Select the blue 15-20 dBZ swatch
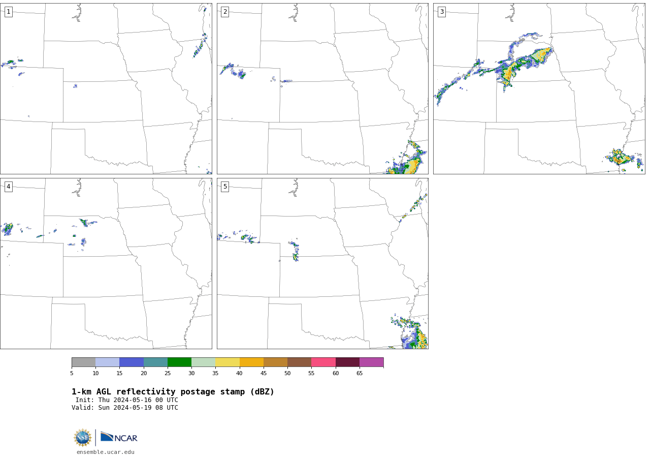 (132, 362)
